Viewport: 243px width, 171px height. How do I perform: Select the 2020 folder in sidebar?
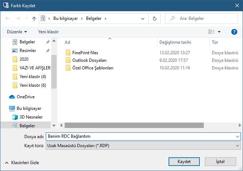pos(24,59)
